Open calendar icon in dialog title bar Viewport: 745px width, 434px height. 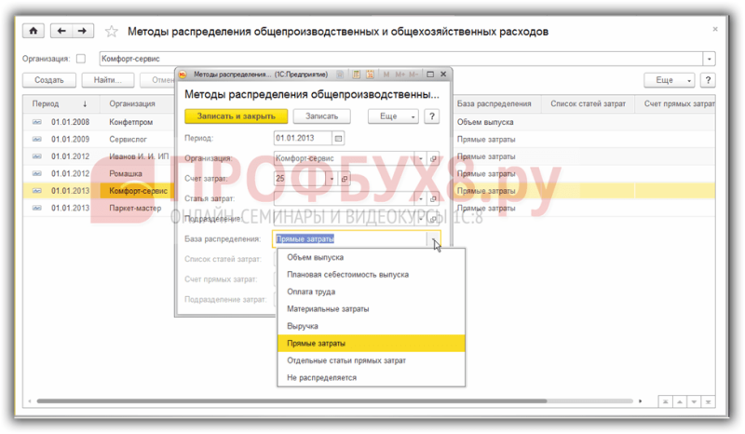pos(370,75)
